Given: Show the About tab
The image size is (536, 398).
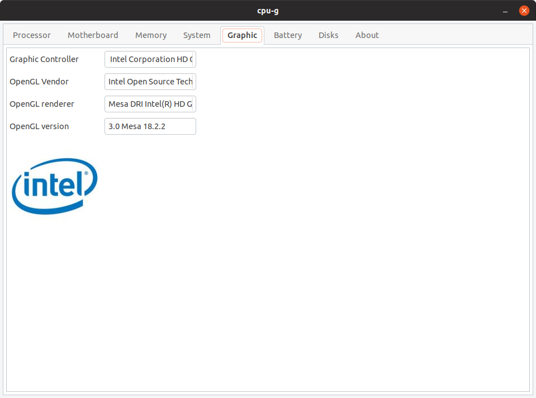Looking at the screenshot, I should point(367,35).
